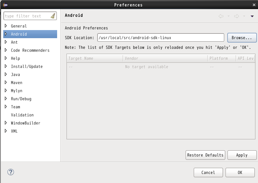Click Browse to choose SDK location
This screenshot has width=258, height=183.
pos(242,38)
